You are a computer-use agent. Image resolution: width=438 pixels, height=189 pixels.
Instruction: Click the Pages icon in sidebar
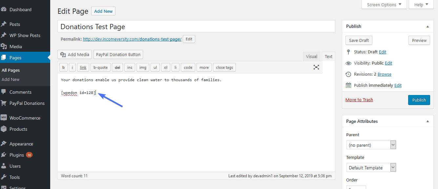click(4, 58)
